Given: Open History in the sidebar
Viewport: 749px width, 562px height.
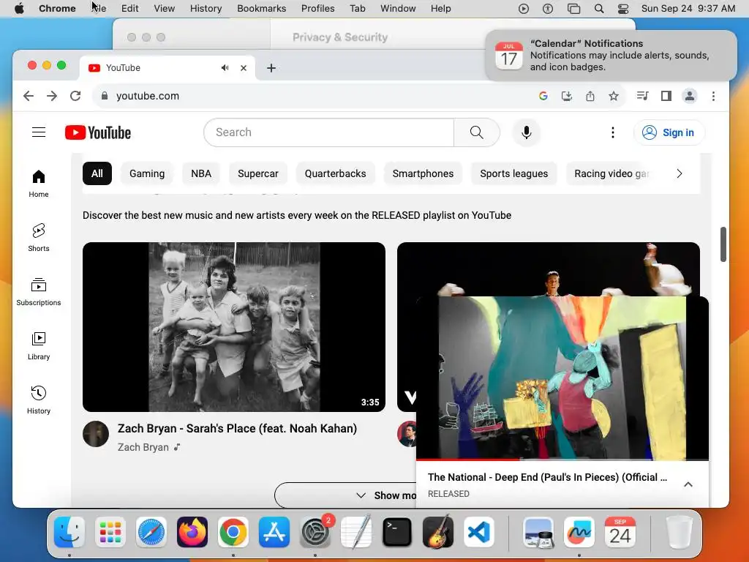Looking at the screenshot, I should click(39, 400).
